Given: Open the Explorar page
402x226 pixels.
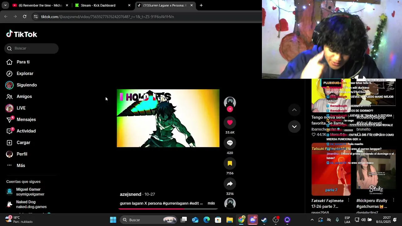Looking at the screenshot, I should pyautogui.click(x=20, y=73).
